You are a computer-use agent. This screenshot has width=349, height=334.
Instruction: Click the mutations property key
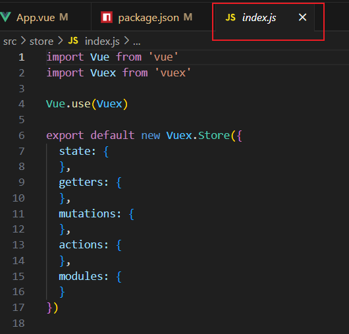[87, 213]
